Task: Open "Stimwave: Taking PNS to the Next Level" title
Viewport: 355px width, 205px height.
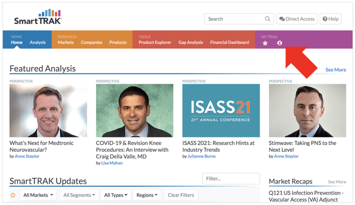Action: pyautogui.click(x=302, y=146)
